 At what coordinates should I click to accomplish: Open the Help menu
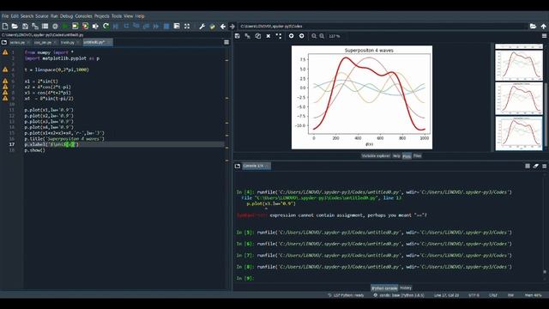[140, 16]
